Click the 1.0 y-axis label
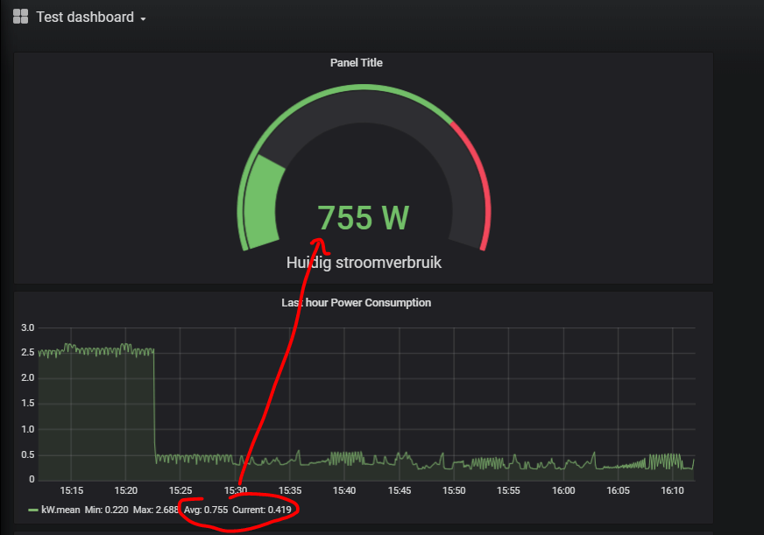764x535 pixels. (28, 429)
